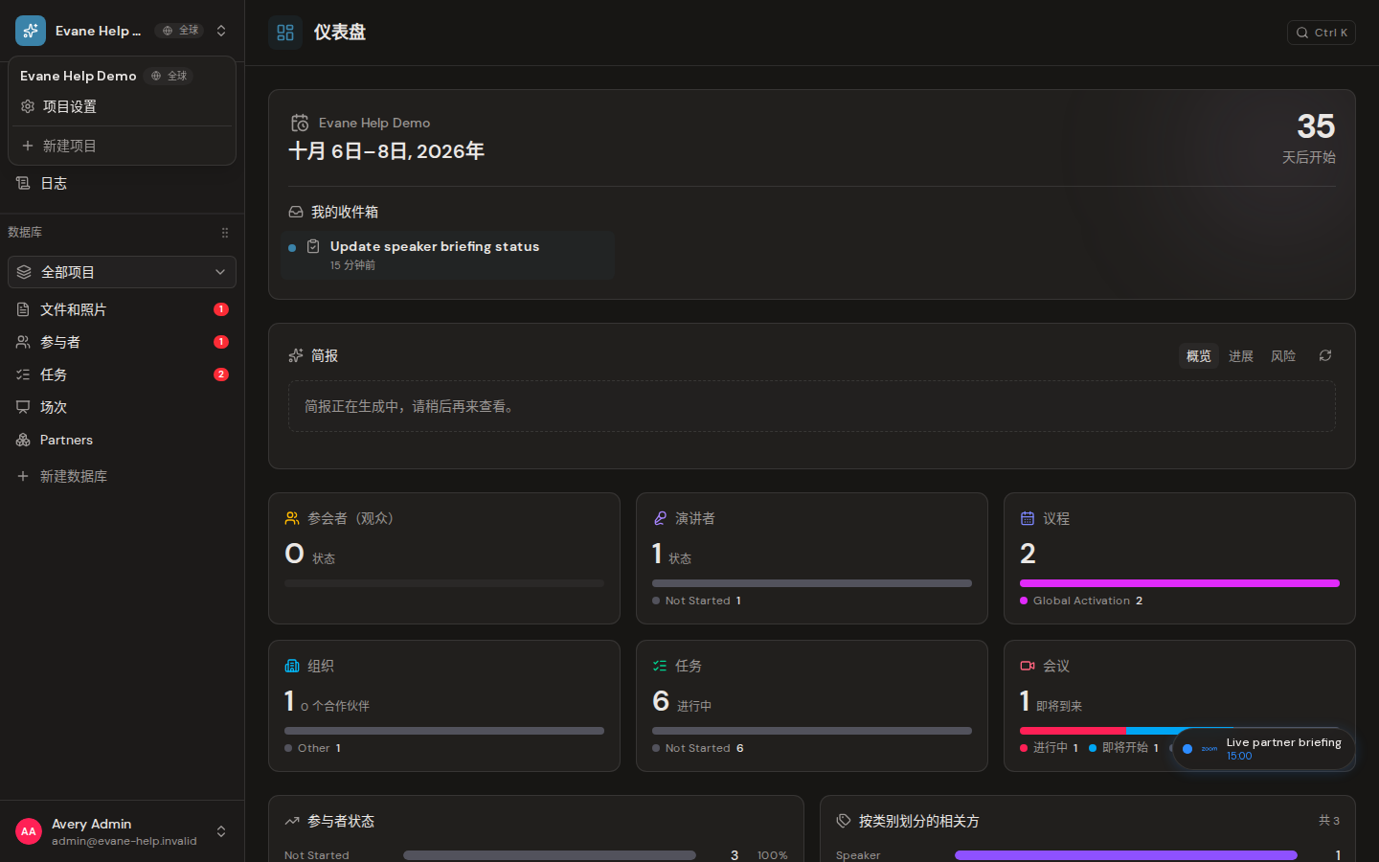Open 参与者 database
This screenshot has height=862, width=1379.
(122, 342)
